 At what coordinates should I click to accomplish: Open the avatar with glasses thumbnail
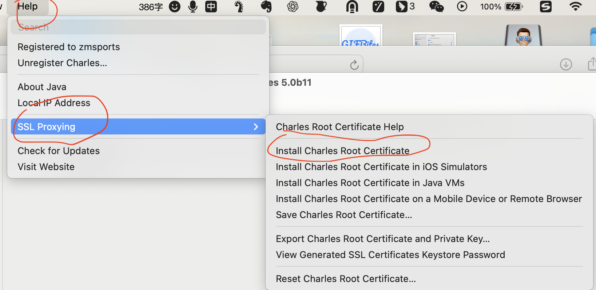coord(524,35)
